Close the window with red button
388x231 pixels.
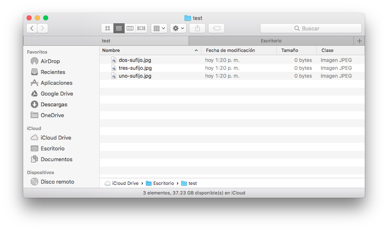click(x=29, y=18)
